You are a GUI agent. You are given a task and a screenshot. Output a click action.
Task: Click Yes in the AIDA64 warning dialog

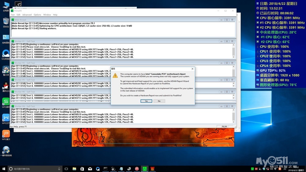click(146, 101)
